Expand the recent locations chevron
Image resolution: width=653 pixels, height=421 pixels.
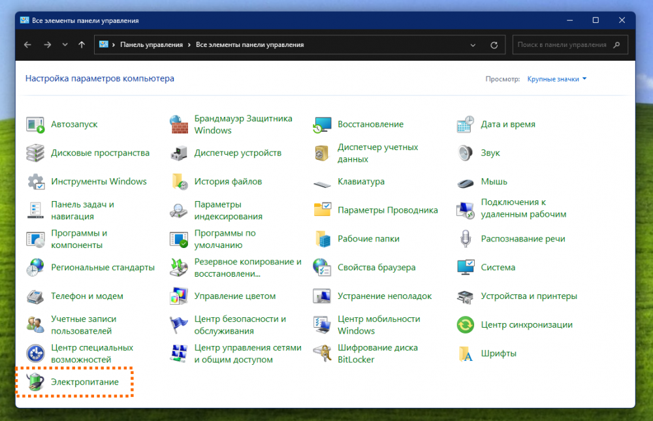(65, 45)
